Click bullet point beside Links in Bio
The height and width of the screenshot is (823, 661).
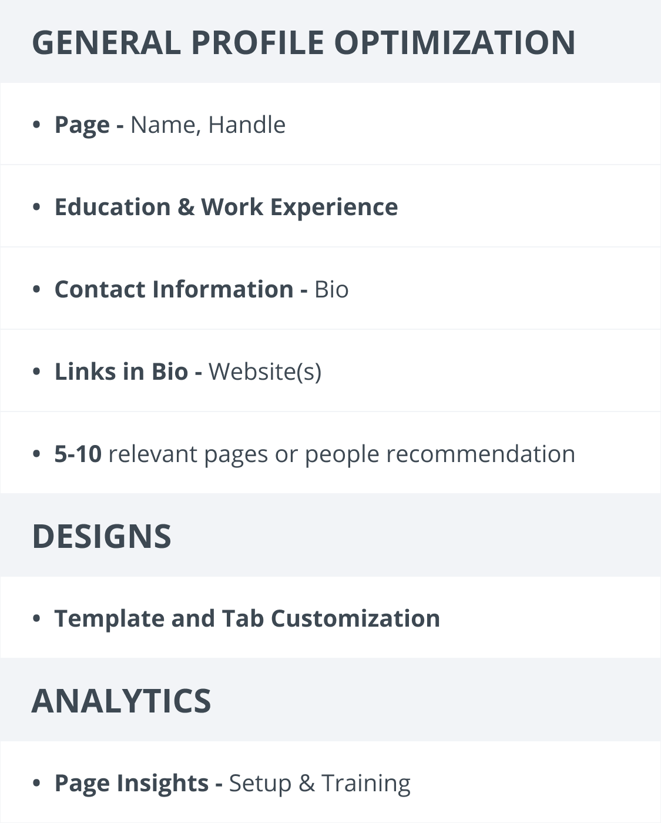pyautogui.click(x=37, y=372)
